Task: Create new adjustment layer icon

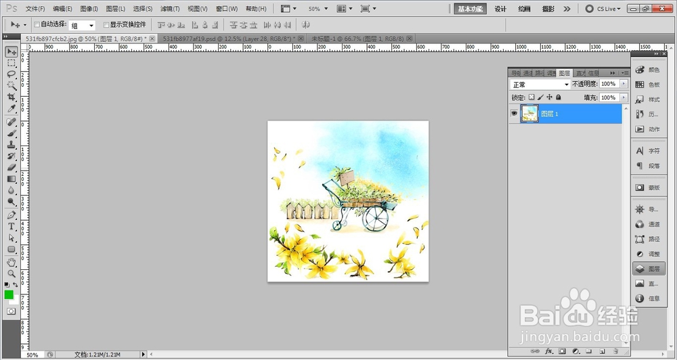Action: (575, 351)
